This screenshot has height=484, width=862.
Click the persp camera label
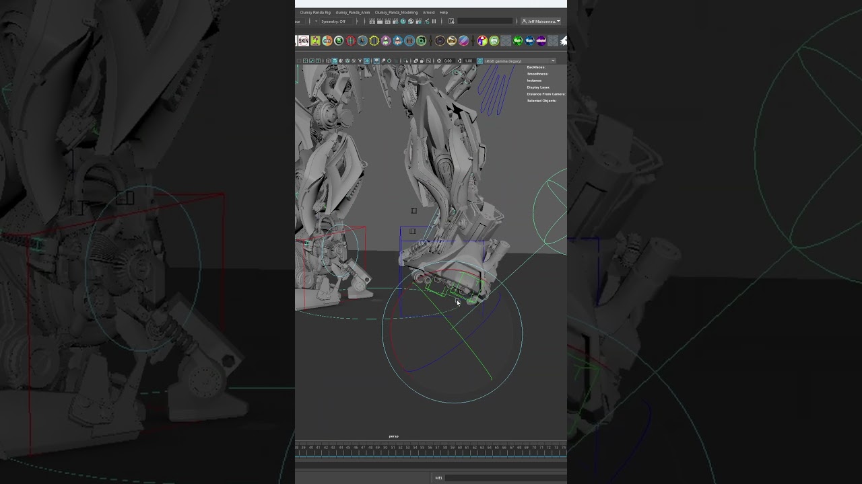393,436
